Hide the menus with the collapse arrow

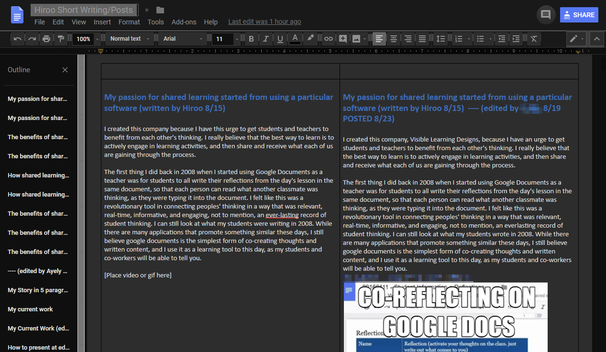point(596,39)
